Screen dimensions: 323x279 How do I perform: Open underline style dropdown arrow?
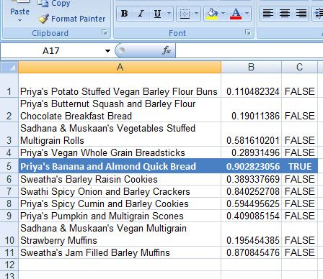[x=169, y=14]
